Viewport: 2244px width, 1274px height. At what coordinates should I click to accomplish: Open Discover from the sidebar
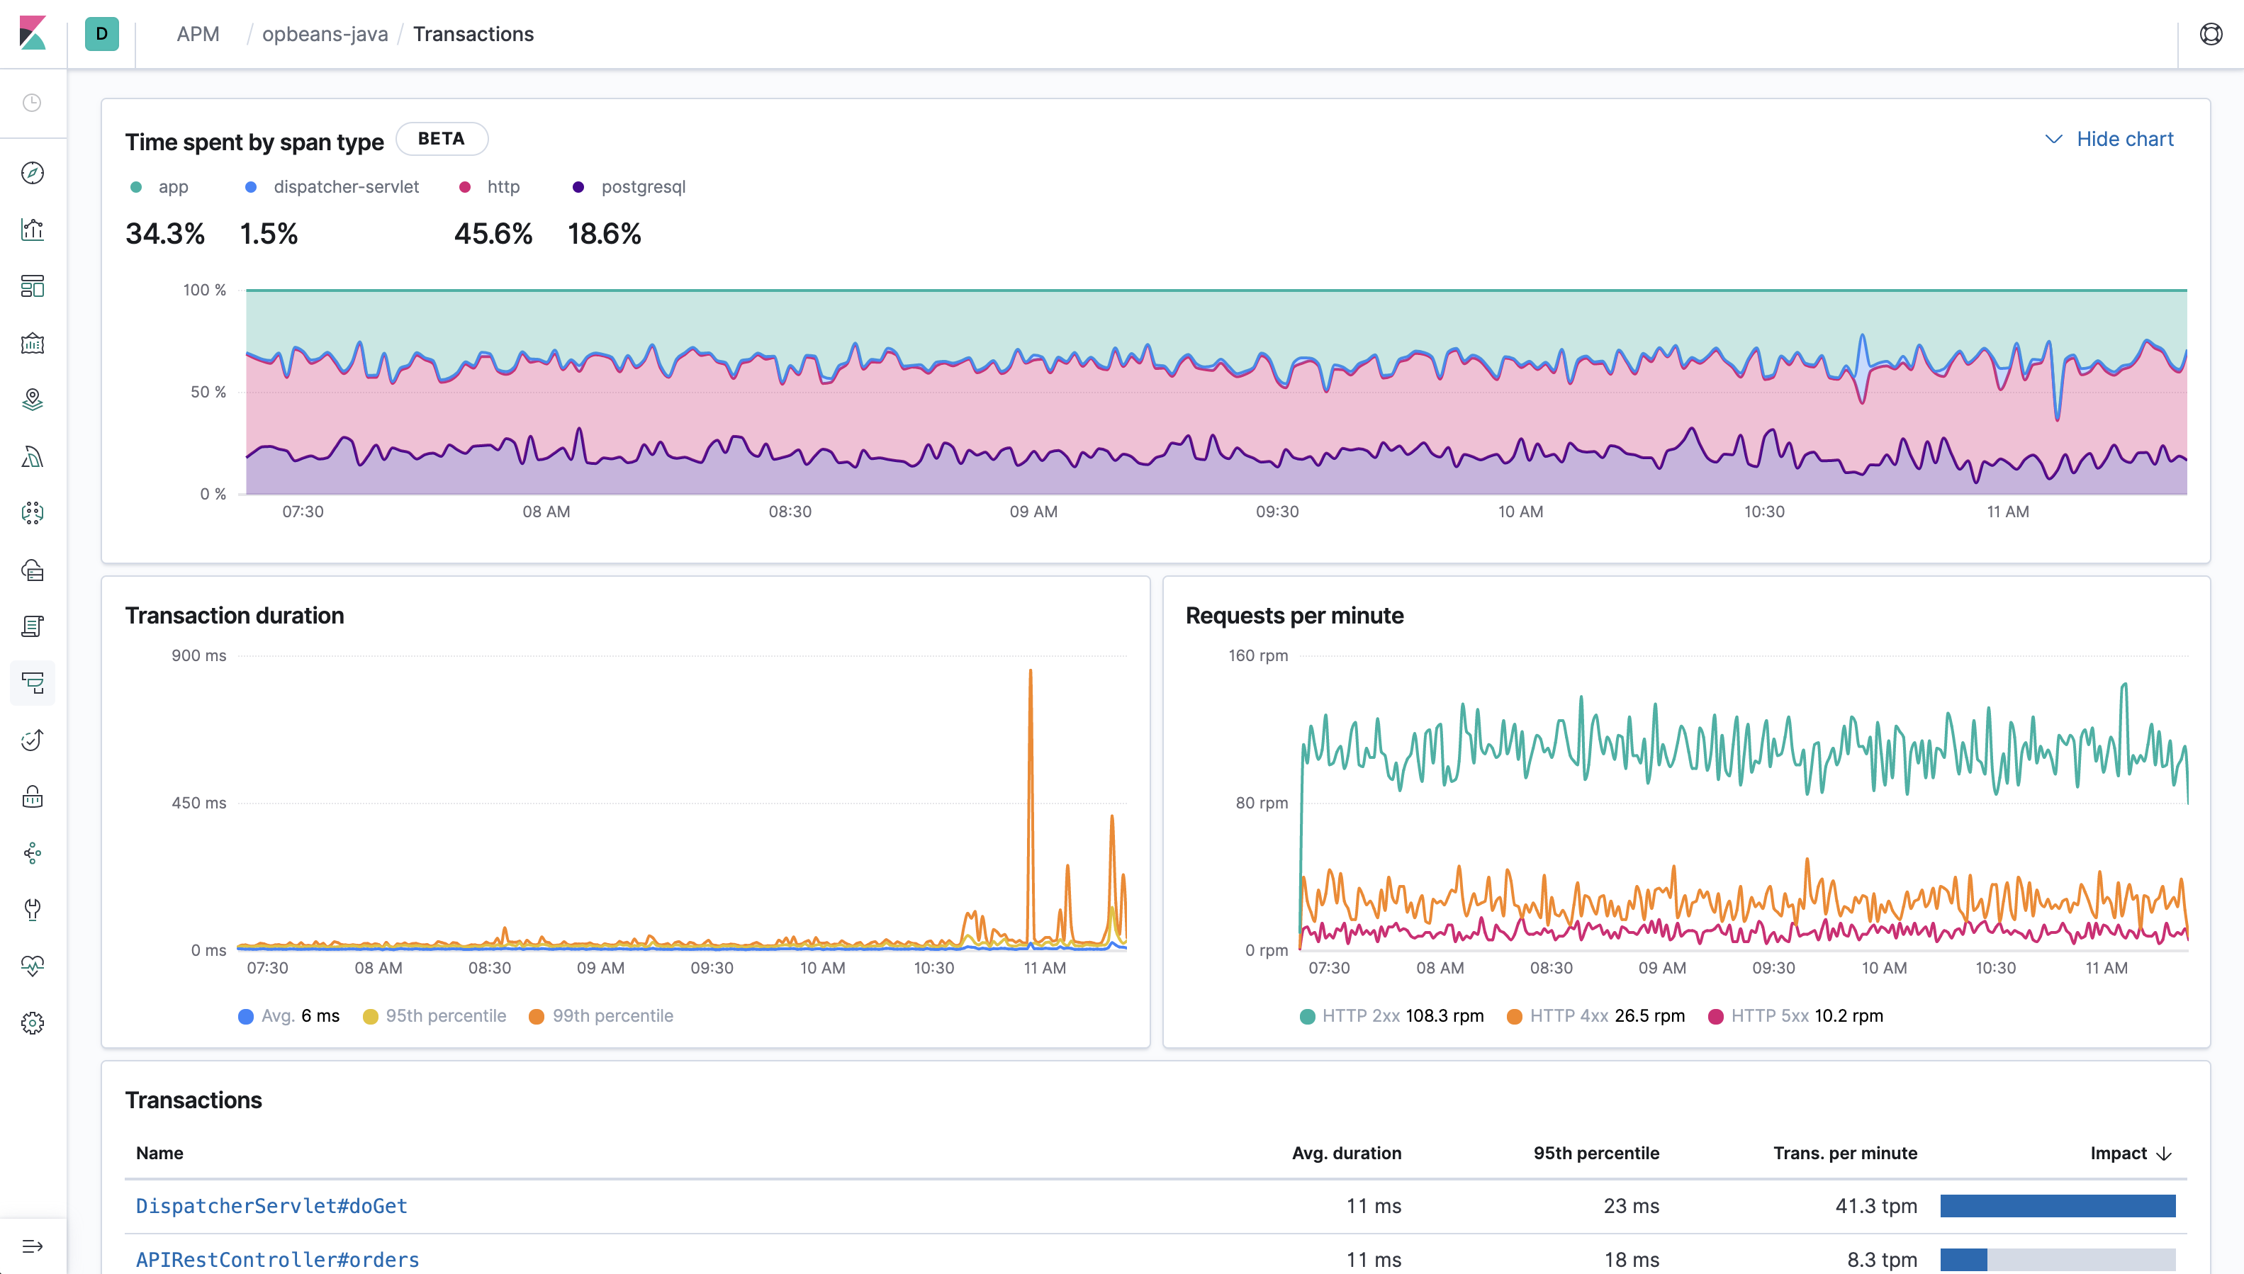pyautogui.click(x=33, y=174)
